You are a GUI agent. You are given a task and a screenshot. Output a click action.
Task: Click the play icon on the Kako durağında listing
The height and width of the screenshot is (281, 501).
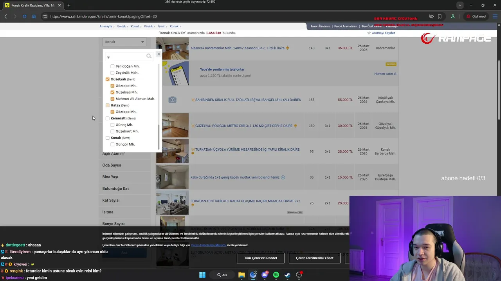tap(283, 177)
